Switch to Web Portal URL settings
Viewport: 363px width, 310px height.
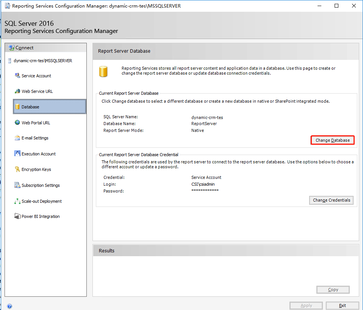pyautogui.click(x=36, y=123)
